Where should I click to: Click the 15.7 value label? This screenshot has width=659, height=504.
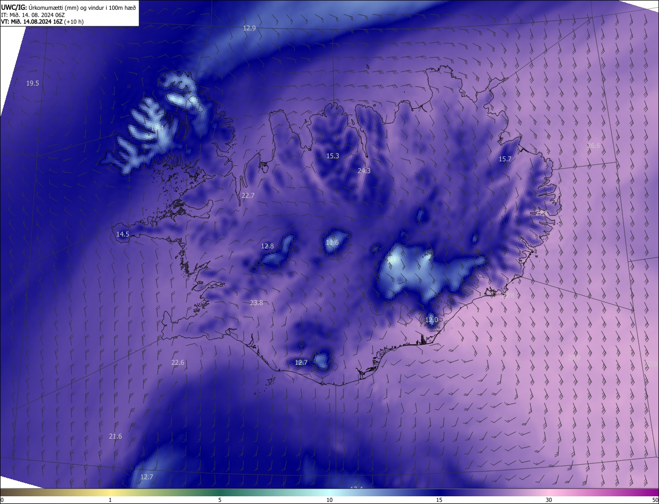click(505, 159)
